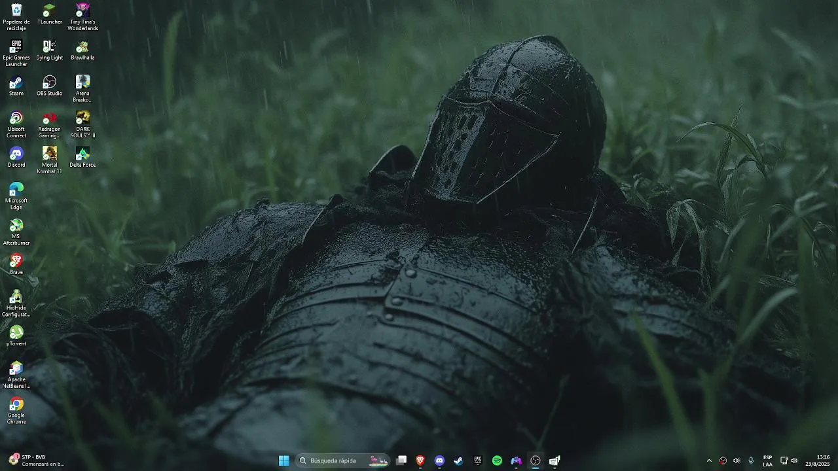
Task: Select the HidHide Configuration desktop icon
Action: click(16, 304)
